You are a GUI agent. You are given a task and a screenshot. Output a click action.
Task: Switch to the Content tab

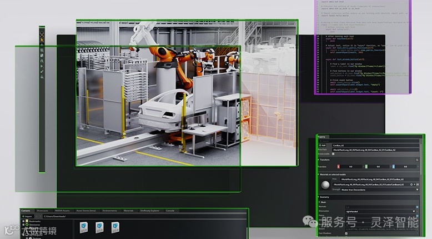(x=26, y=211)
